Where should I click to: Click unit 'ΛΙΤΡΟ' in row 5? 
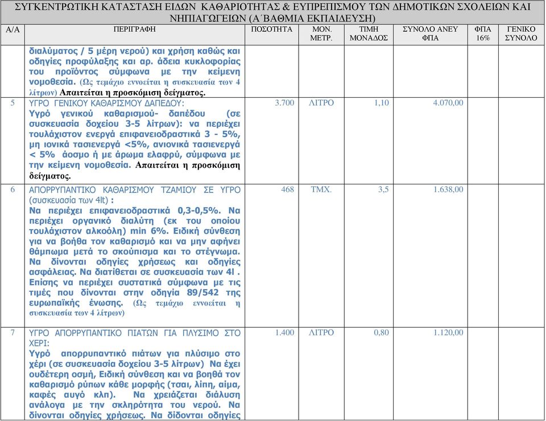click(x=321, y=103)
